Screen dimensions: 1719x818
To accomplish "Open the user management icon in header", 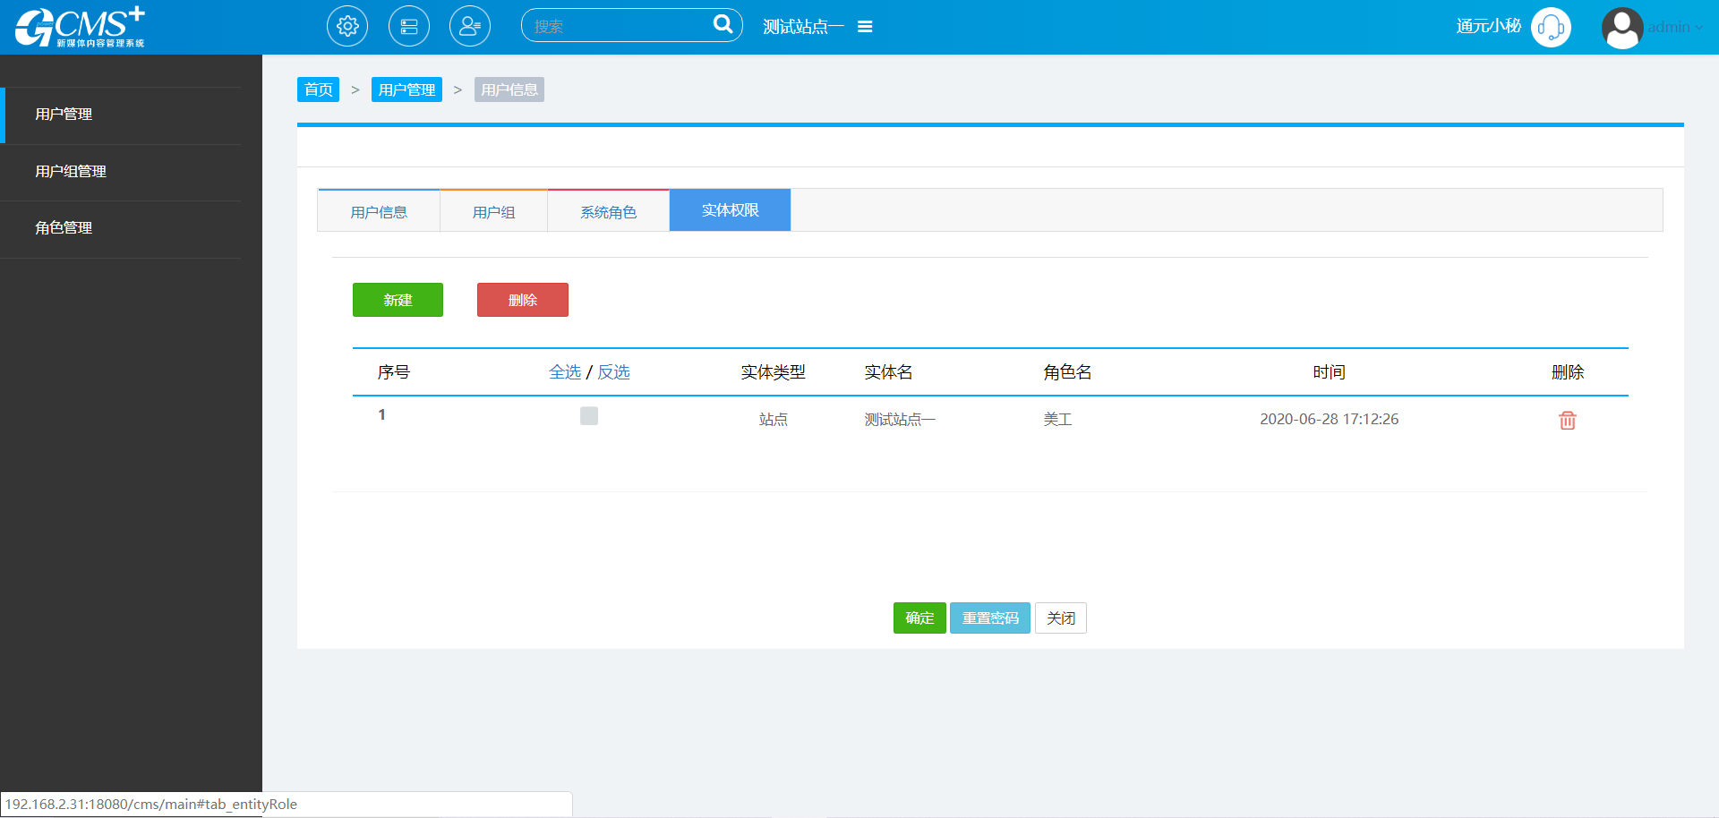I will [x=470, y=26].
